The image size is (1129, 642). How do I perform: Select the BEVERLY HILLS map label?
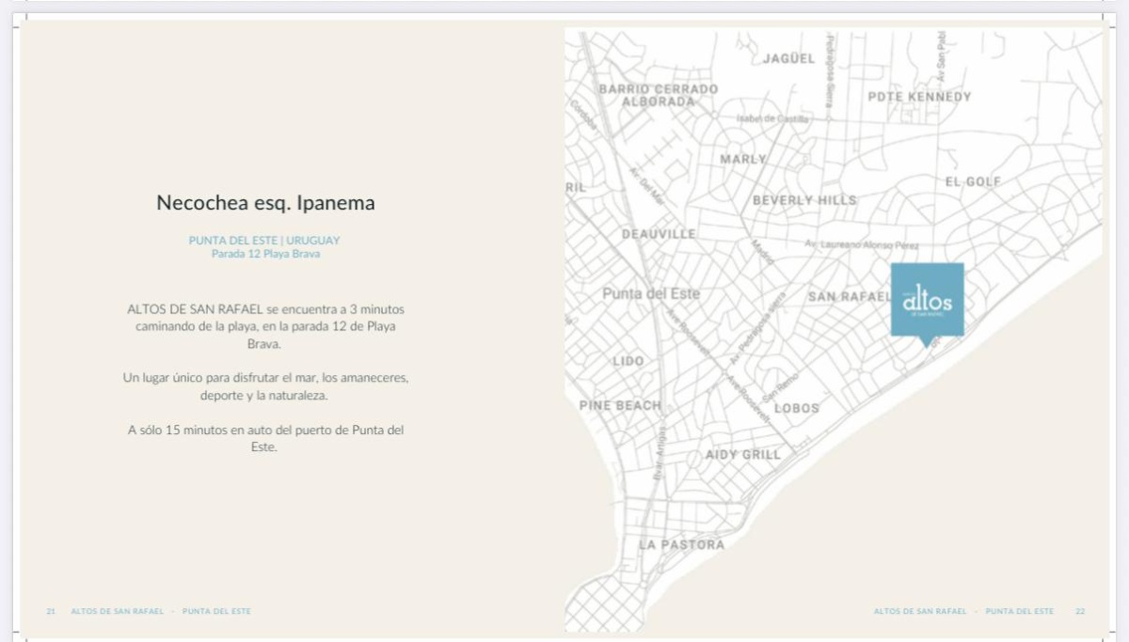[804, 200]
